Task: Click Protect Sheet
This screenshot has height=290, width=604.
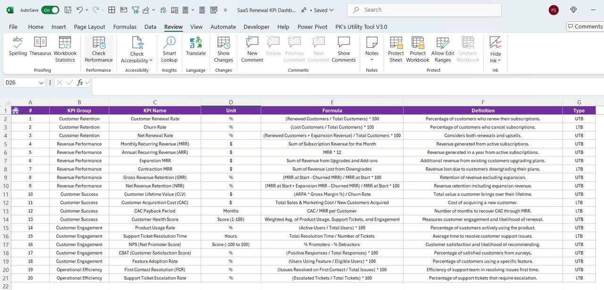Action: tap(396, 50)
